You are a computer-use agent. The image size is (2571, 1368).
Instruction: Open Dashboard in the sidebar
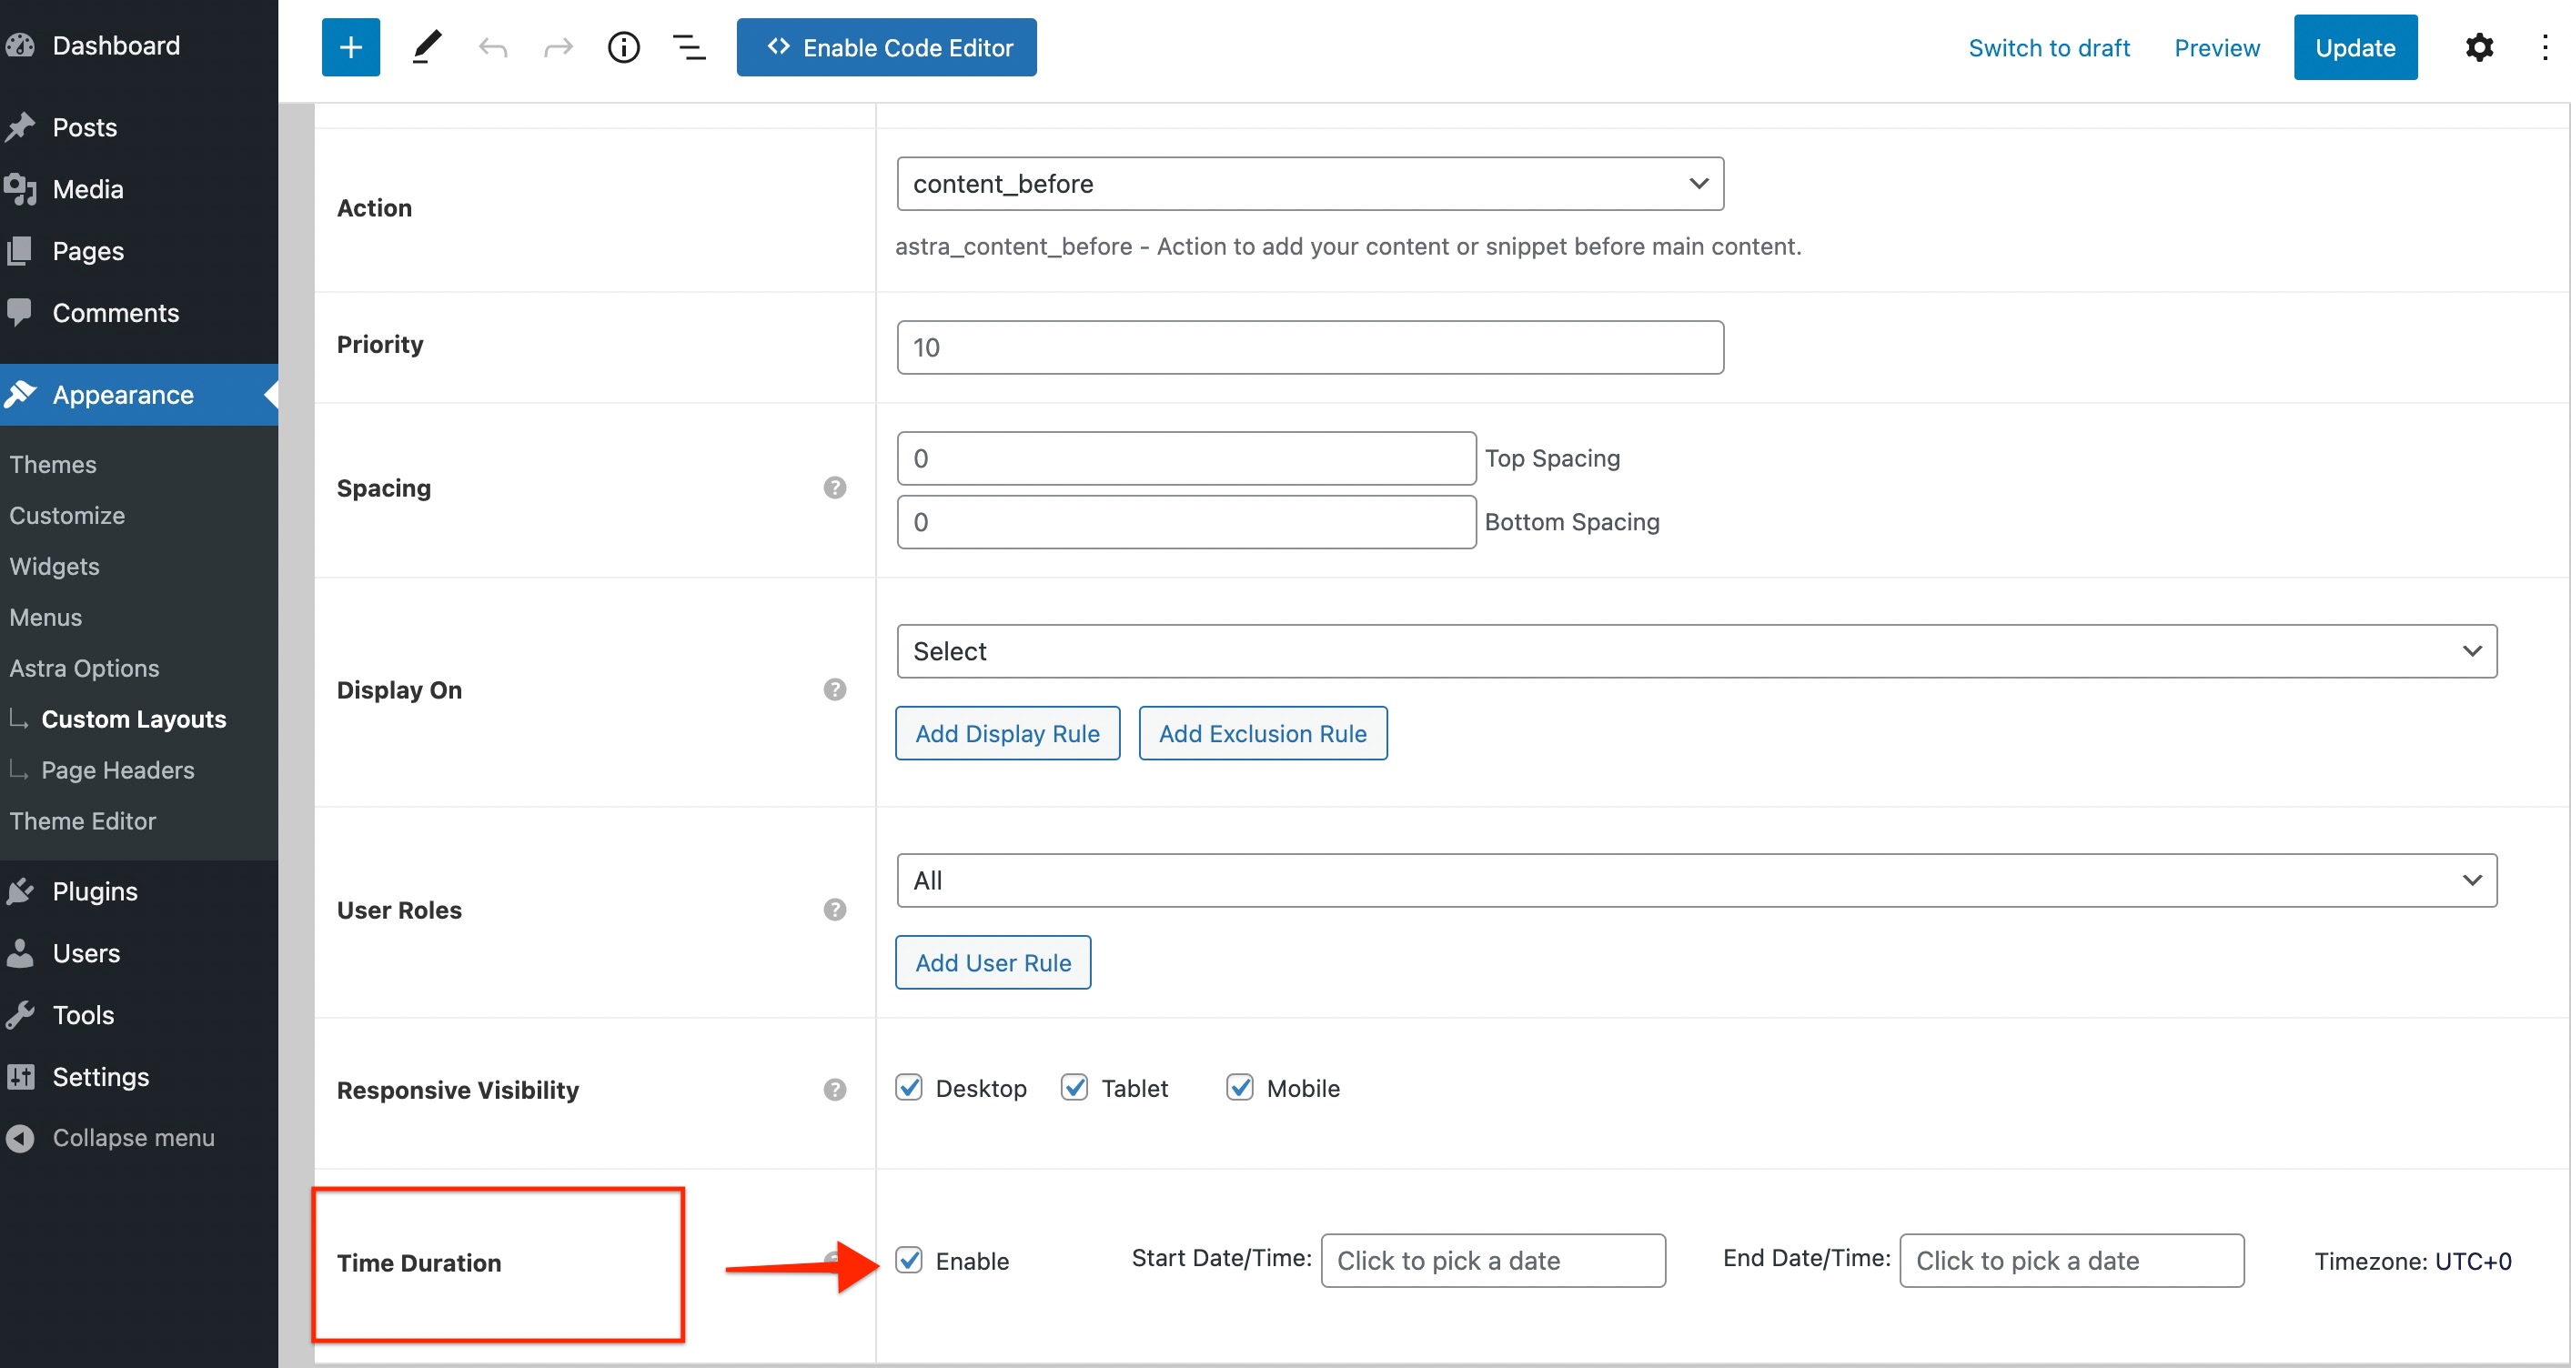click(x=116, y=45)
